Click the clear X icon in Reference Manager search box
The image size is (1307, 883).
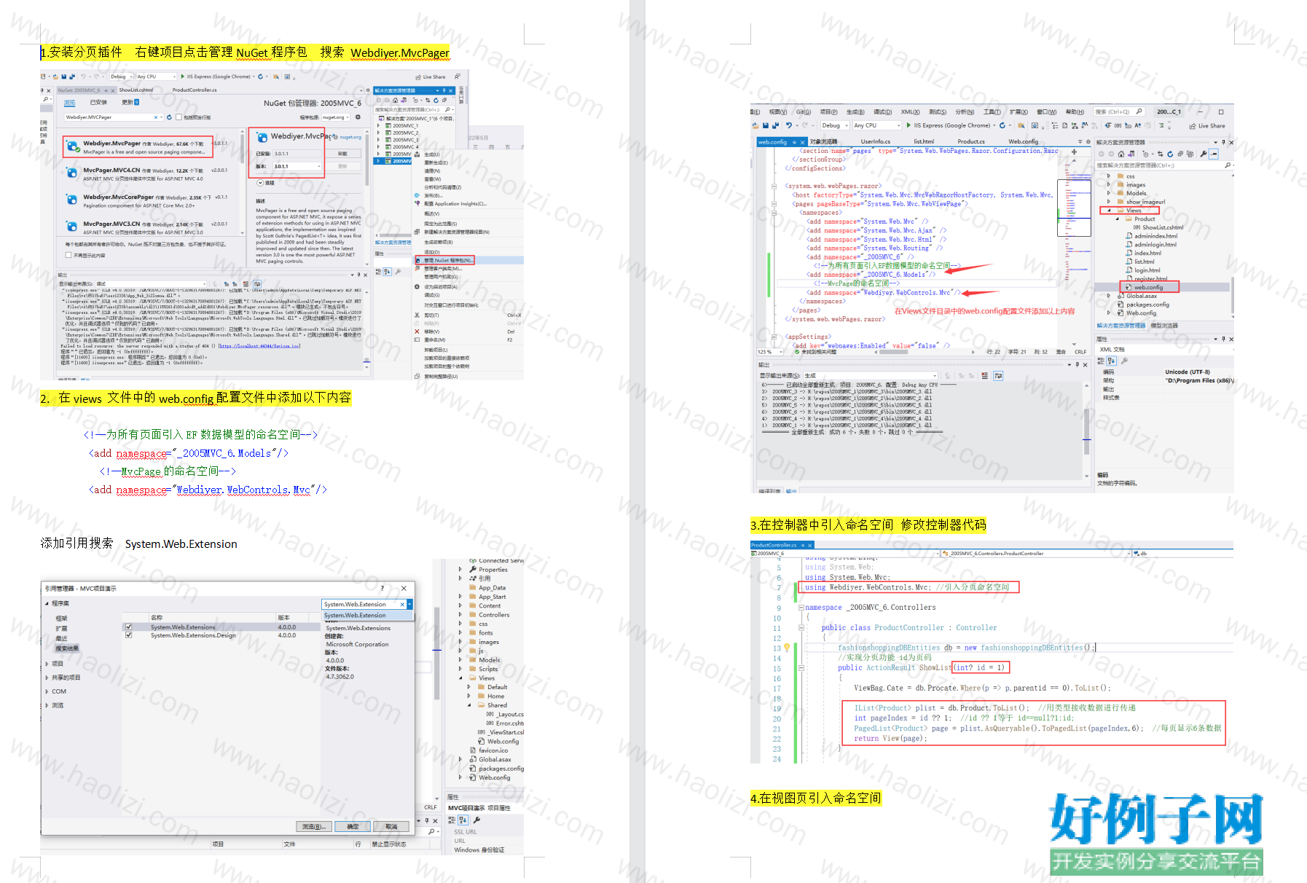tap(402, 604)
